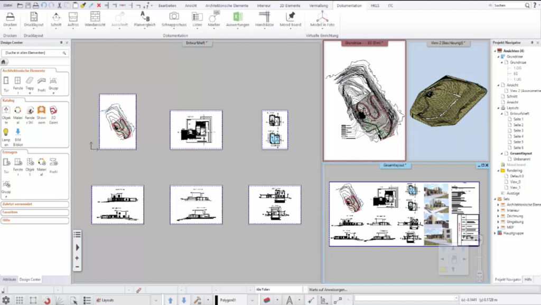Switch to the Bearbeiten ribbon tab
Viewport: 541px width, 305px height.
167,5
